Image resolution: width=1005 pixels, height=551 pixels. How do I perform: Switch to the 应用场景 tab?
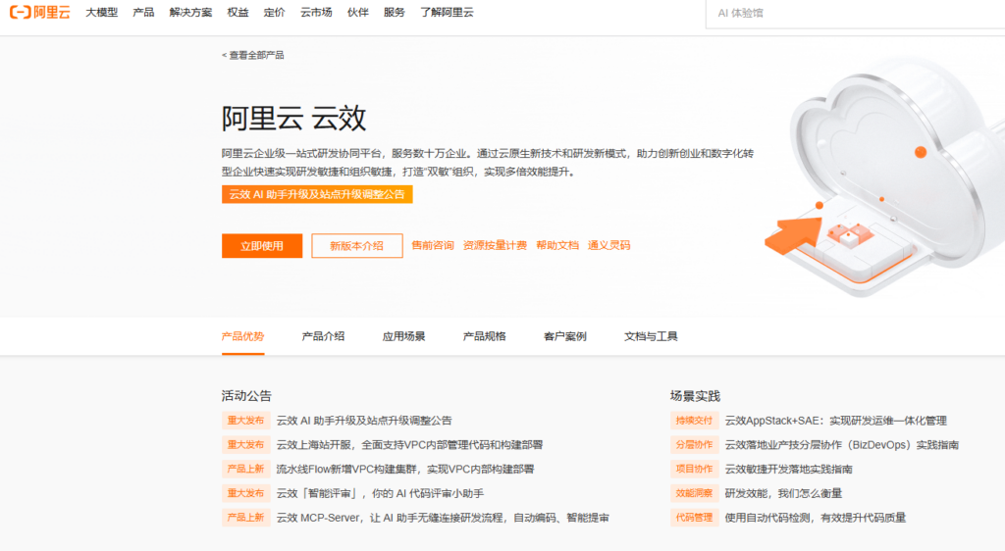(x=403, y=336)
